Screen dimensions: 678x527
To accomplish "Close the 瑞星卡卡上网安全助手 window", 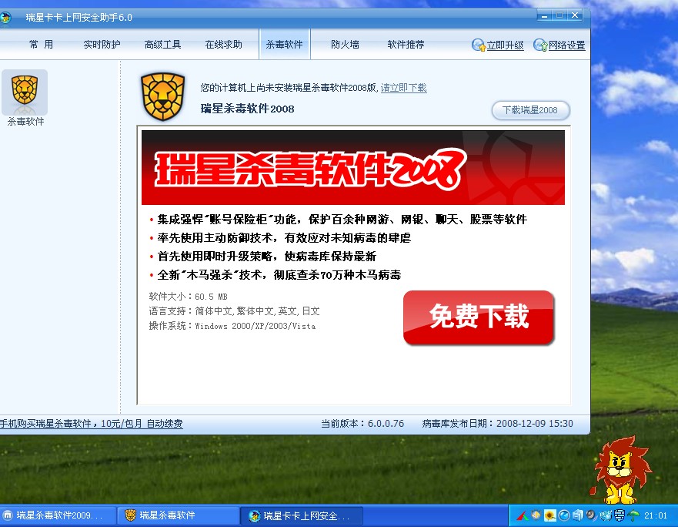I will [575, 15].
